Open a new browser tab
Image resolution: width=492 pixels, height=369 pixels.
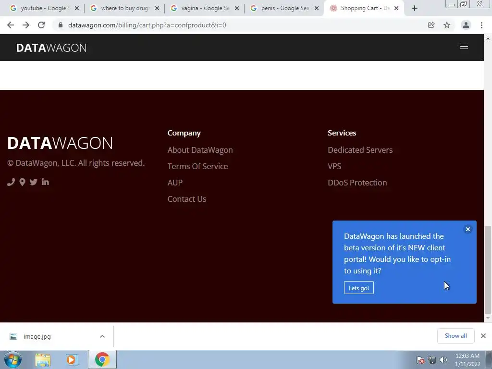click(415, 8)
